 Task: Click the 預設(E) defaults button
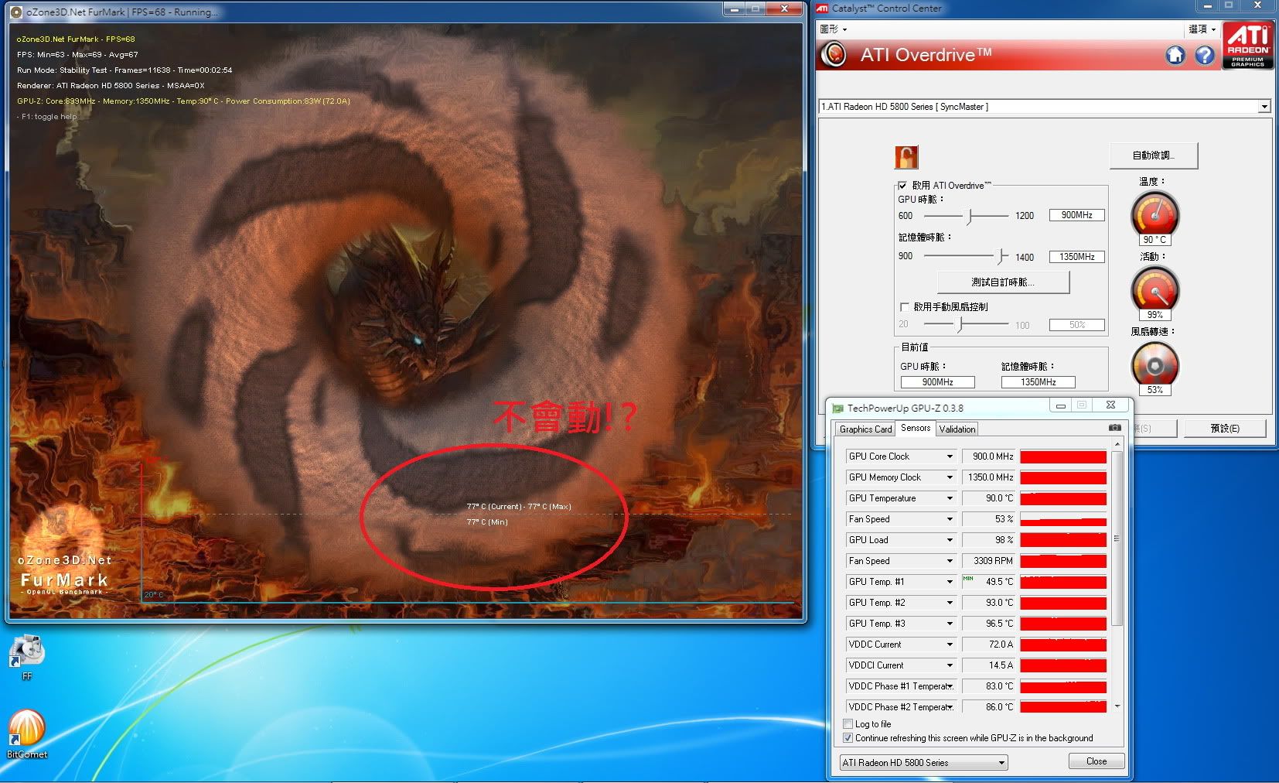(1225, 429)
